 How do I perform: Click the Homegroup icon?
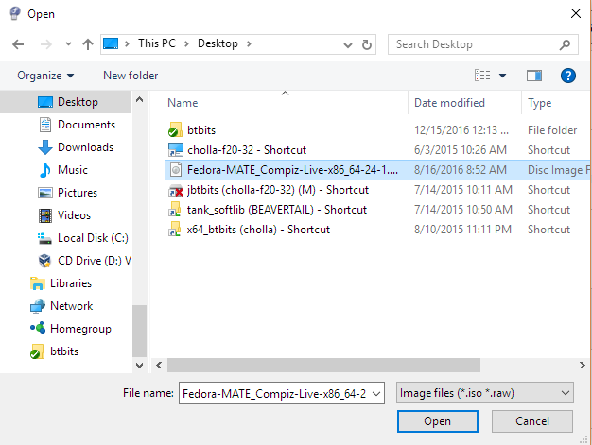click(38, 328)
